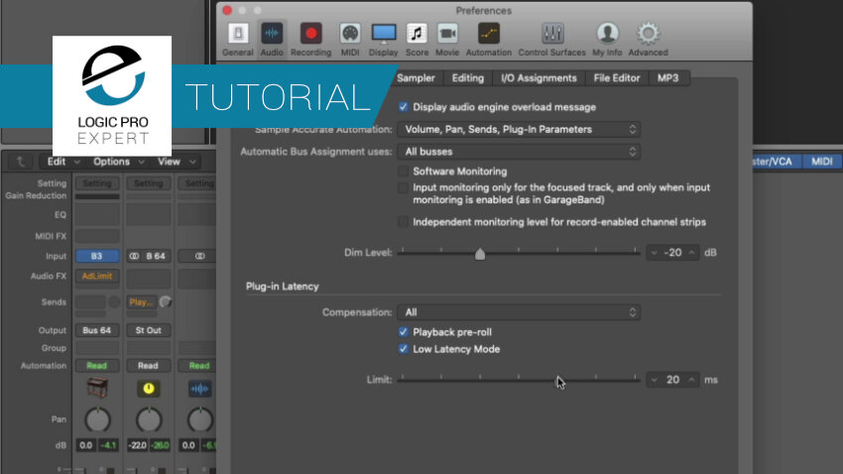Click the mixer back arrow button
Viewport: 843px width, 474px height.
(x=21, y=162)
